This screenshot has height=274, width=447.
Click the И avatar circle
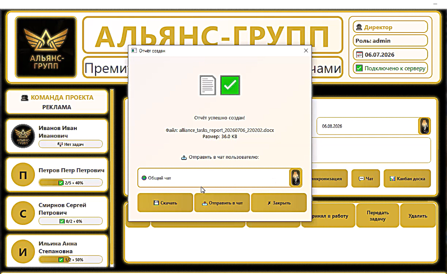[23, 252]
